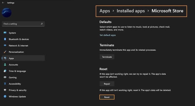Click the search magnifier icon

42,24
